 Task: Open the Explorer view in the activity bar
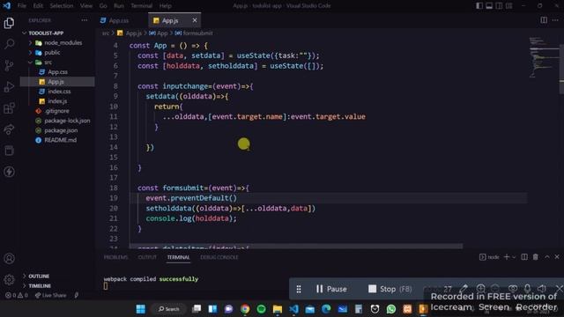click(x=9, y=23)
